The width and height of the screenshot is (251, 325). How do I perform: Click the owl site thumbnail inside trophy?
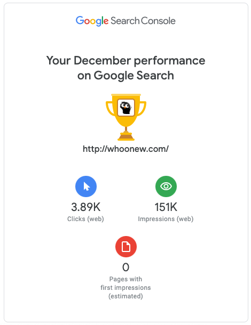[126, 108]
